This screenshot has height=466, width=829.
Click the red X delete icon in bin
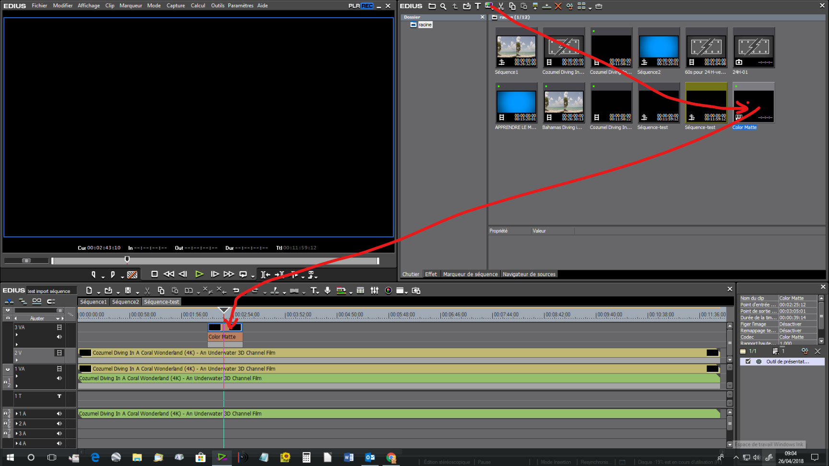[x=558, y=6]
